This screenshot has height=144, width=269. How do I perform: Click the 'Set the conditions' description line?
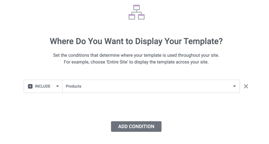click(136, 55)
